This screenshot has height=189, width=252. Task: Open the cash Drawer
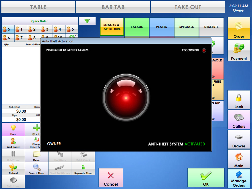(239, 139)
